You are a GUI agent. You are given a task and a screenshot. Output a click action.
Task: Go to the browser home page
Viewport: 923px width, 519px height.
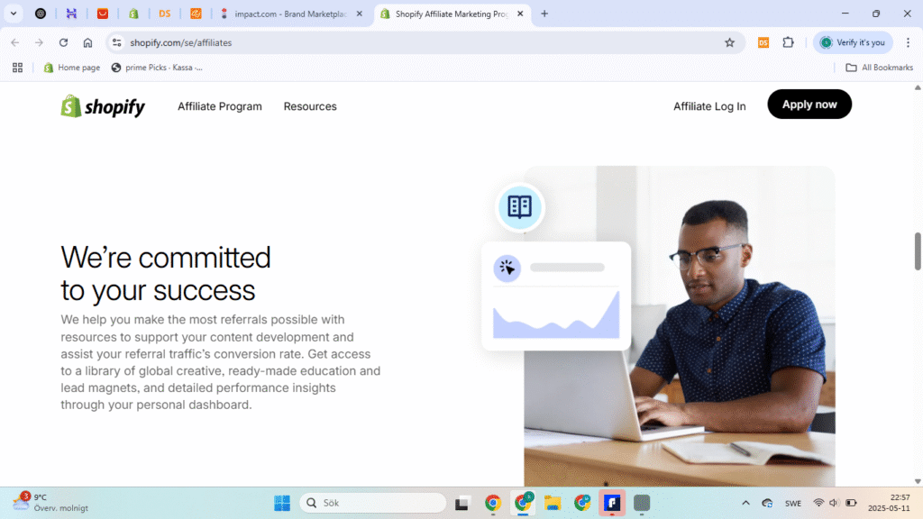tap(87, 42)
